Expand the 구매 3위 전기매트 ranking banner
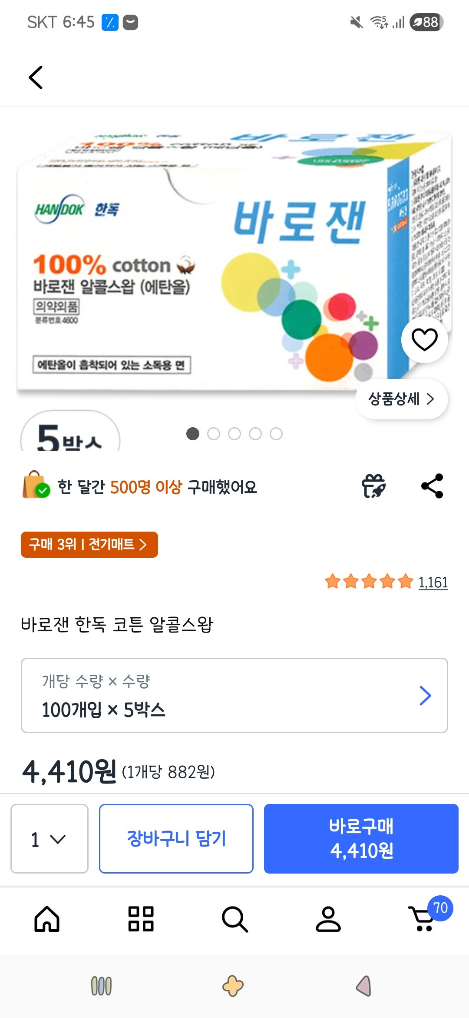Viewport: 469px width, 1018px height. click(x=89, y=544)
